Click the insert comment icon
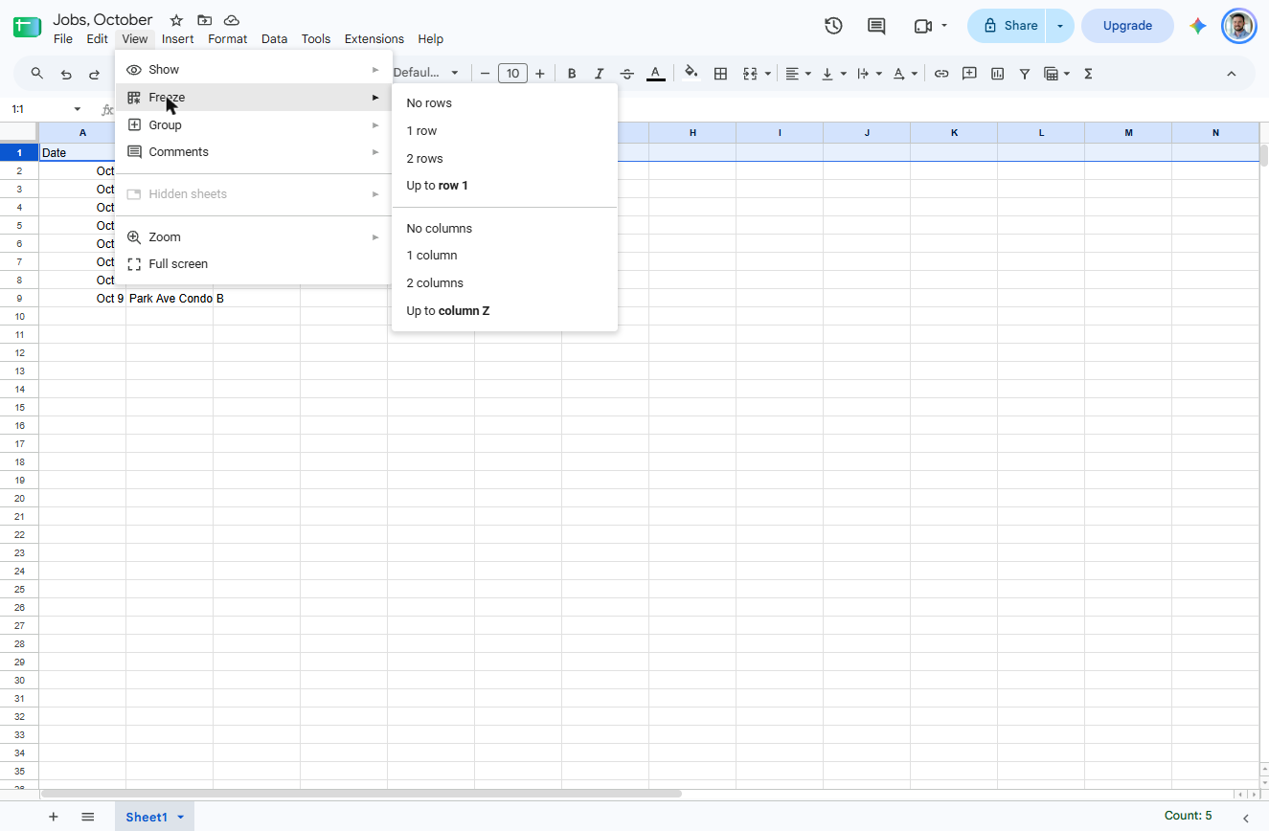Image resolution: width=1269 pixels, height=831 pixels. point(969,74)
